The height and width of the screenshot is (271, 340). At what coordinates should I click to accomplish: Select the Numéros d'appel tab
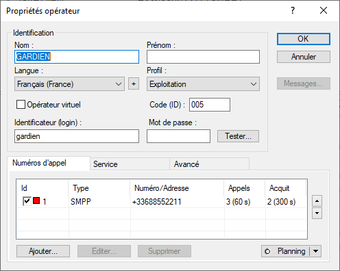49,163
